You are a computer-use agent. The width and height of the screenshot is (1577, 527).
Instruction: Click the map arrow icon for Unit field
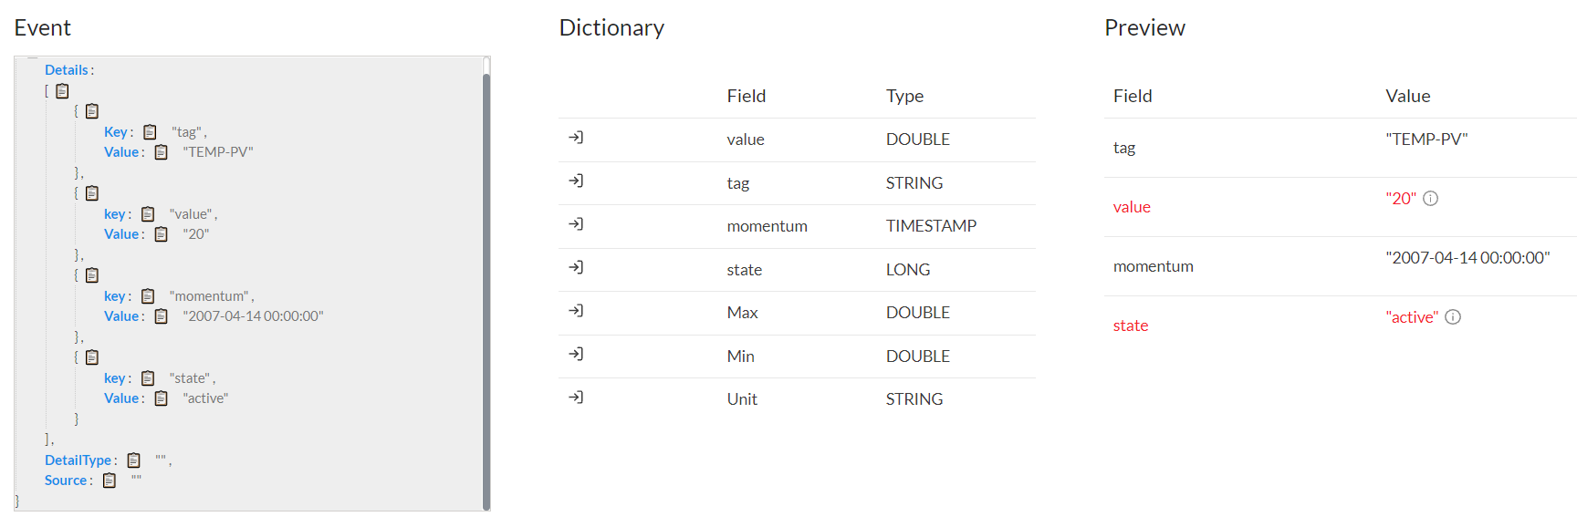576,398
